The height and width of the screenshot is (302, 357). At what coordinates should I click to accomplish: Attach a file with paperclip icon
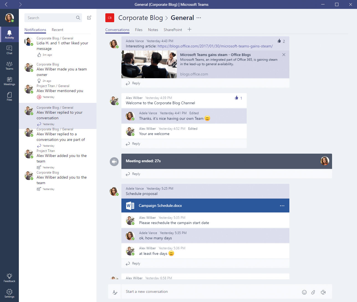(313, 292)
